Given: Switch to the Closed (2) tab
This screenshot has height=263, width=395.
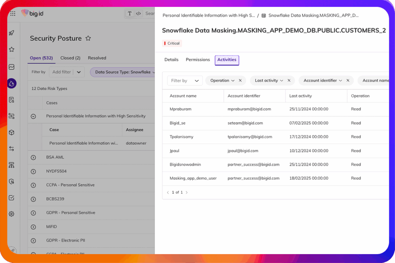Looking at the screenshot, I should 70,58.
